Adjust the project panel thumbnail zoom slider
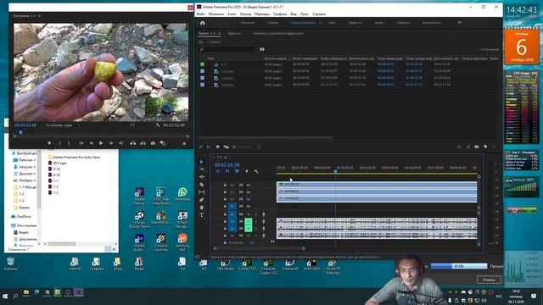 click(x=242, y=147)
